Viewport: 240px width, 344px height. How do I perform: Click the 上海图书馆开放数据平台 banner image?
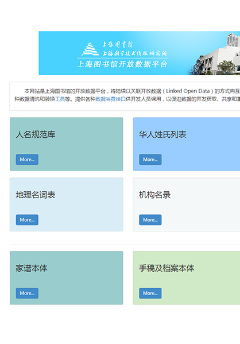pyautogui.click(x=140, y=53)
